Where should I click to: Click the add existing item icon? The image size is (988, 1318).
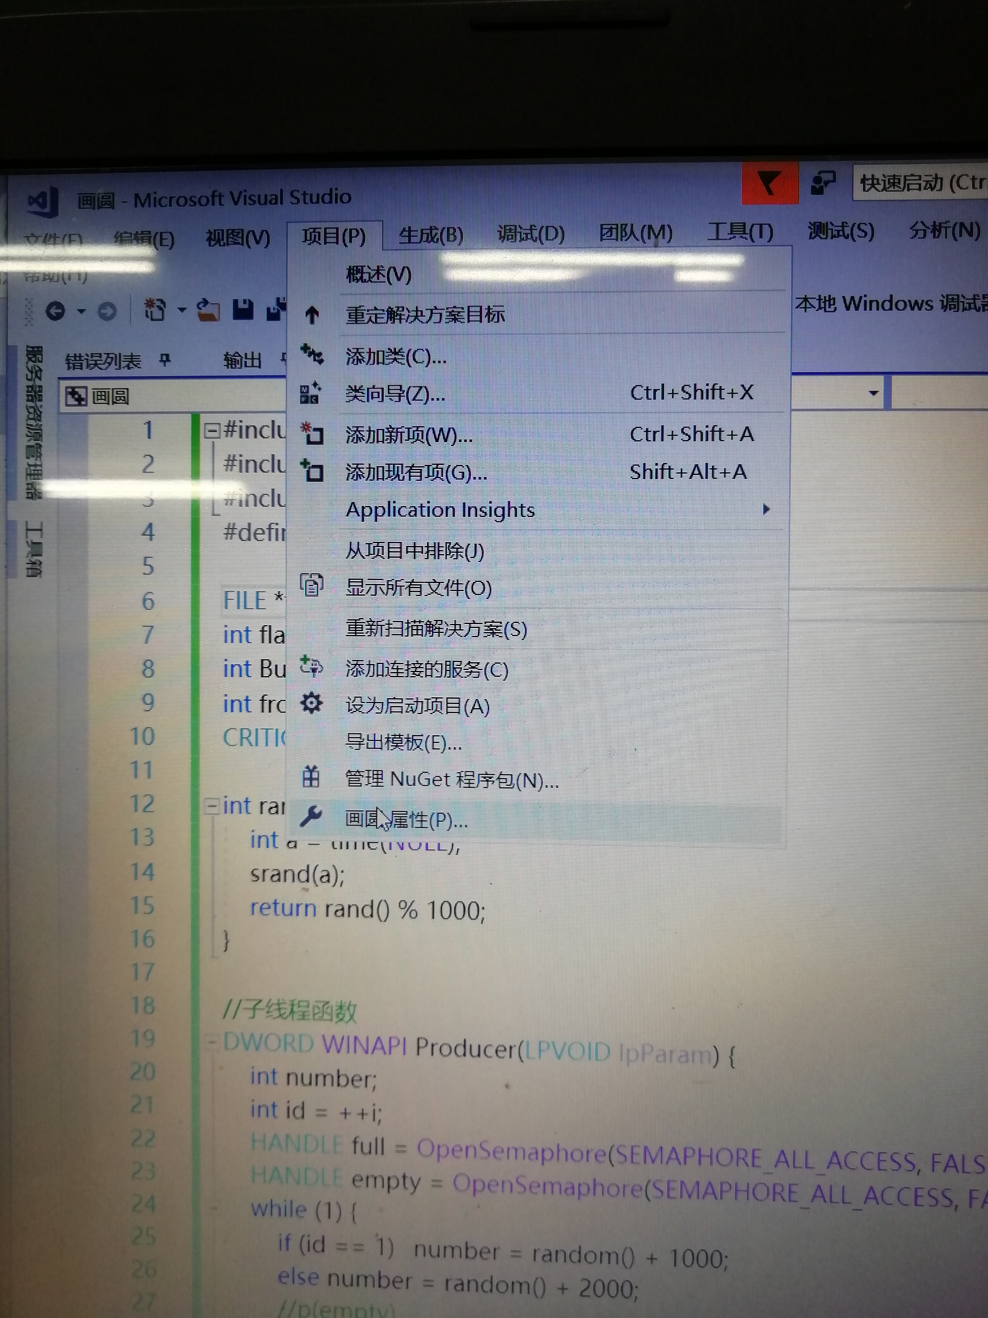(x=312, y=470)
